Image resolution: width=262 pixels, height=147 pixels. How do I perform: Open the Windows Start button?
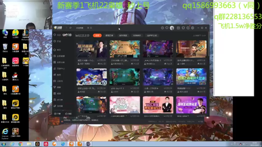coord(4,144)
